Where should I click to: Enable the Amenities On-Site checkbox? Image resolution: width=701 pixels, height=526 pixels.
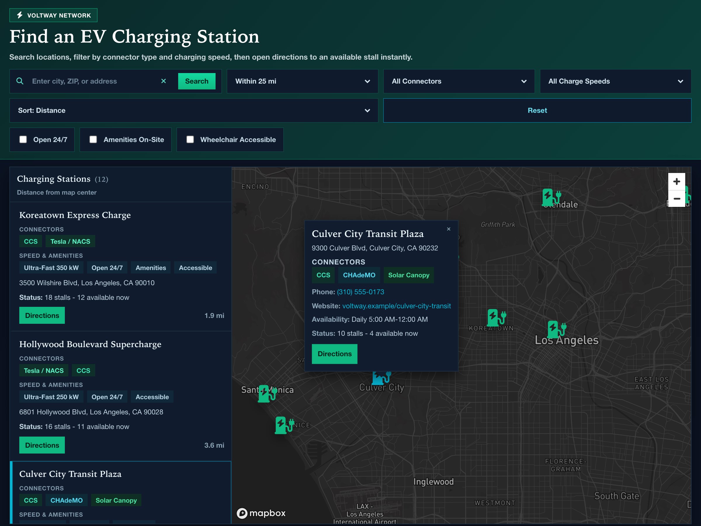(x=93, y=139)
